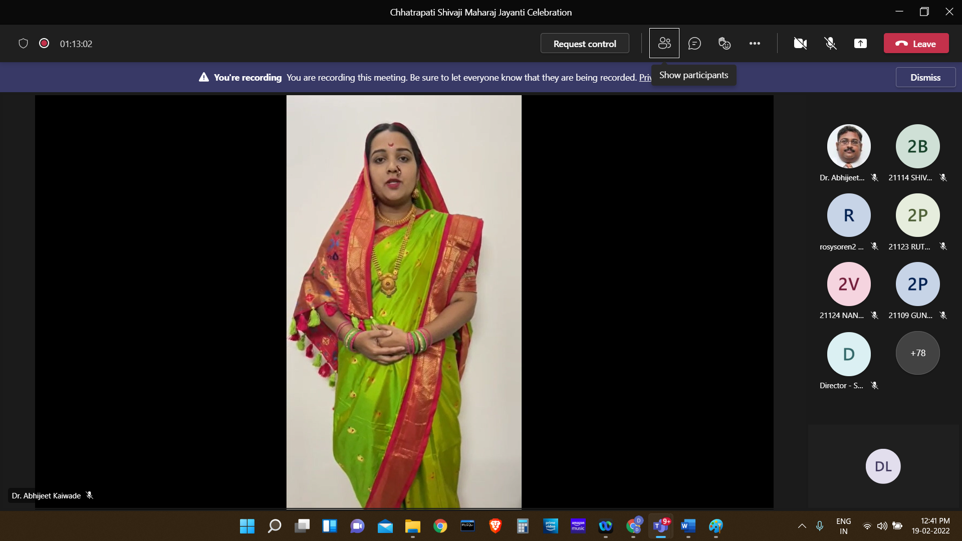The height and width of the screenshot is (541, 962).
Task: Open the volume control in tray
Action: pos(882,526)
